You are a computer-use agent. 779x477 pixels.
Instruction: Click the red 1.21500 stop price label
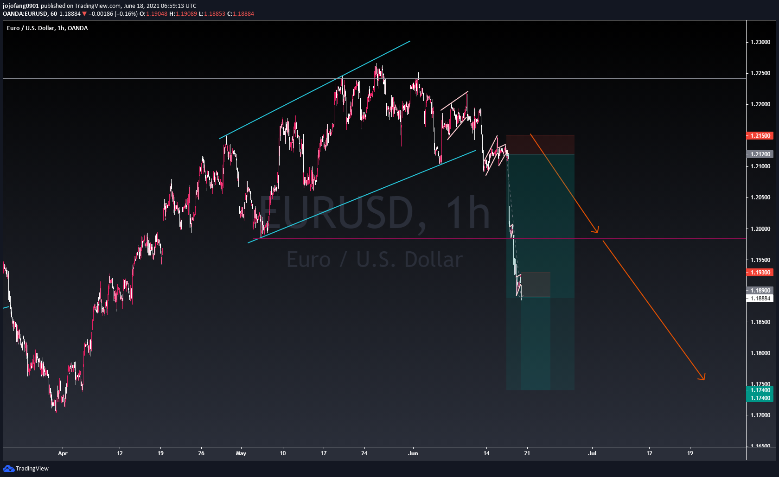point(760,136)
